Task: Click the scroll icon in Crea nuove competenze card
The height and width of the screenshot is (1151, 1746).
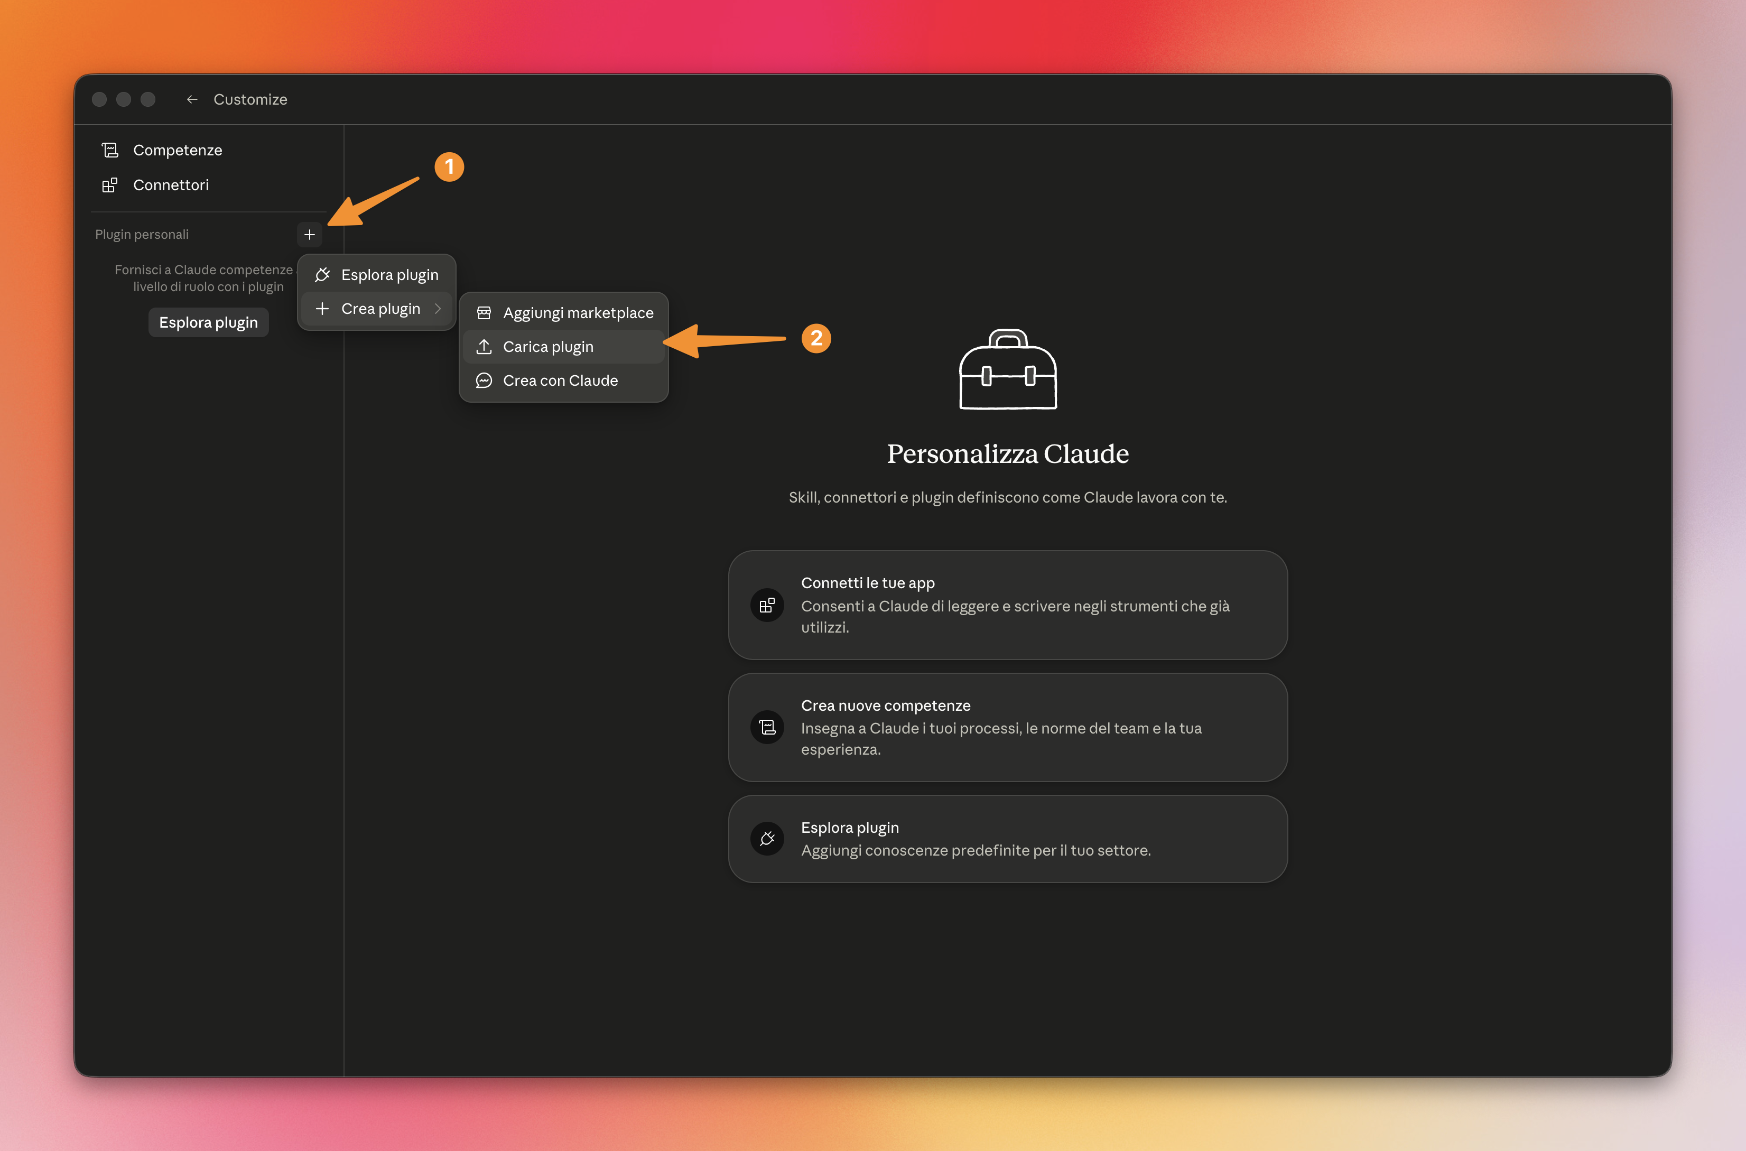Action: pyautogui.click(x=767, y=727)
